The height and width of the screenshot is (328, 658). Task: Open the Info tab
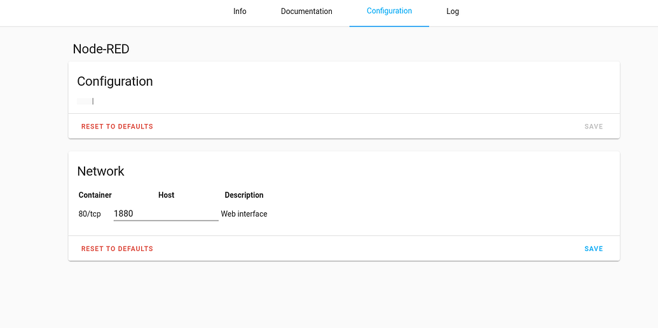click(x=240, y=11)
